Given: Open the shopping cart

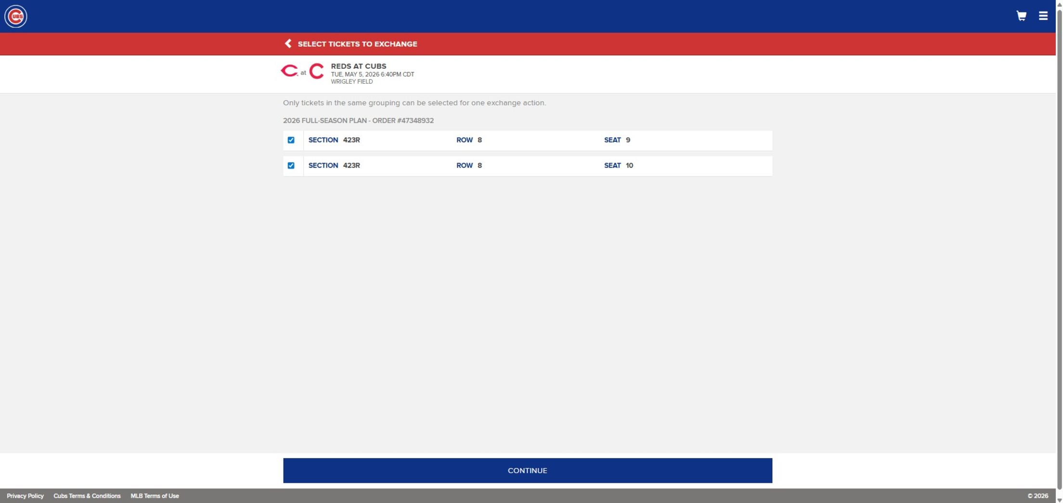Looking at the screenshot, I should (x=1021, y=16).
